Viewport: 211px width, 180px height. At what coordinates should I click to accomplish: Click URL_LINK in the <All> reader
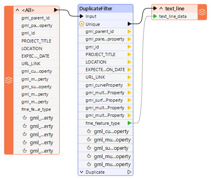[x=31, y=64]
